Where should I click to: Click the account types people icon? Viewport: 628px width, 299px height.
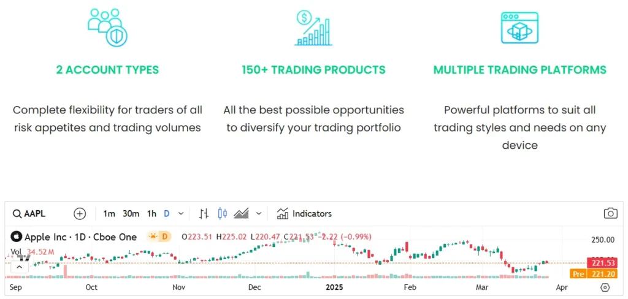[x=107, y=28]
